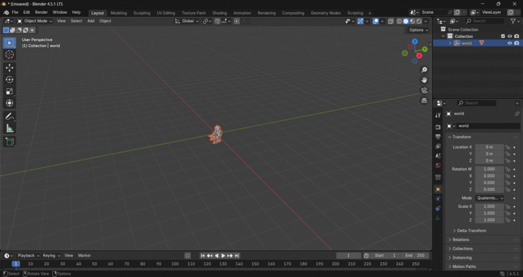
Task: Click the pan view hand icon
Action: (x=424, y=80)
